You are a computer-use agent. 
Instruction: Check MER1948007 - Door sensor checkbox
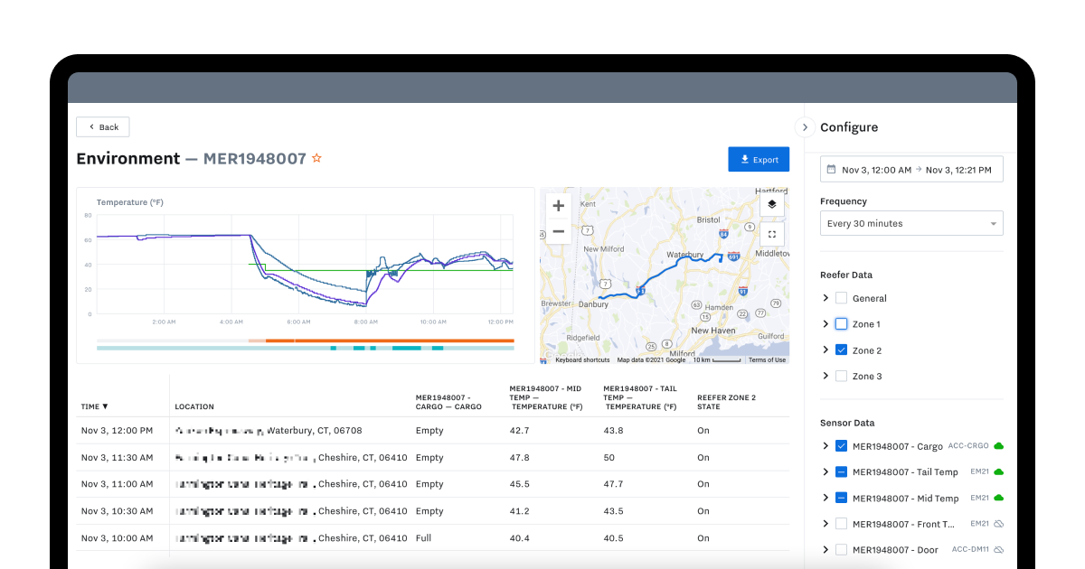[841, 549]
